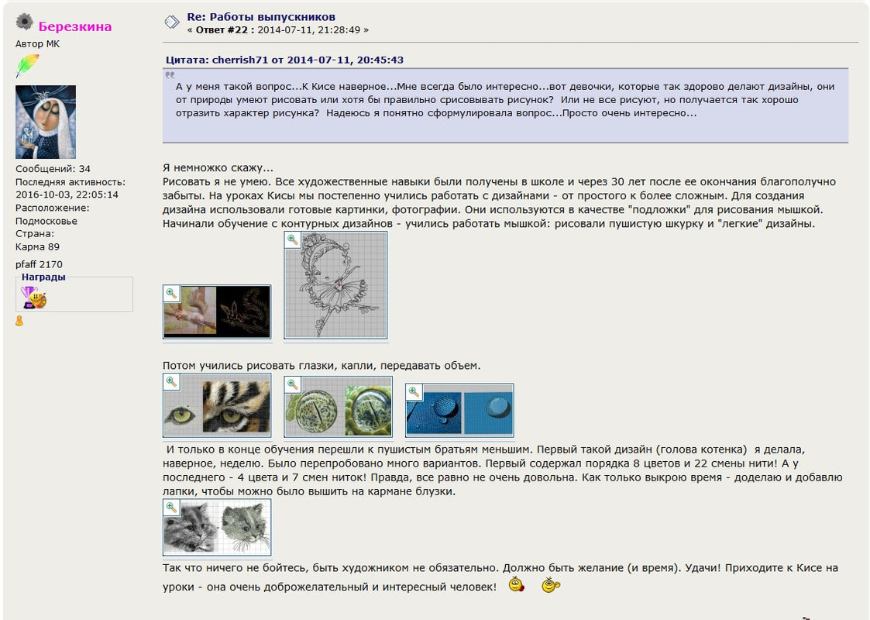Zoom the blue water drops thumbnail via magnifier

414,391
